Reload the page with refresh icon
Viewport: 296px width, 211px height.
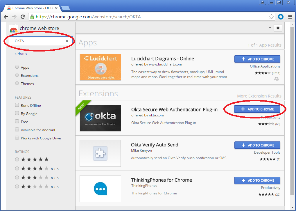[x=23, y=17]
